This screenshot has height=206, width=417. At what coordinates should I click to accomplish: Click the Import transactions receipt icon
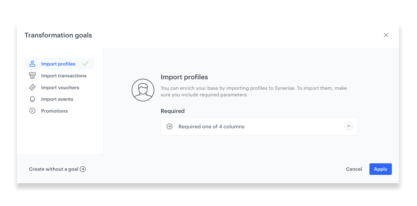(x=33, y=75)
